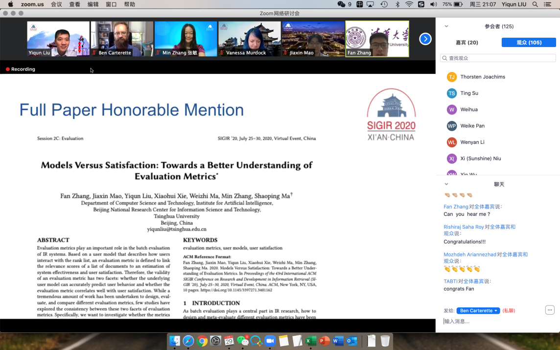
Task: Select Fan Zhang's video thumbnail
Action: [377, 39]
